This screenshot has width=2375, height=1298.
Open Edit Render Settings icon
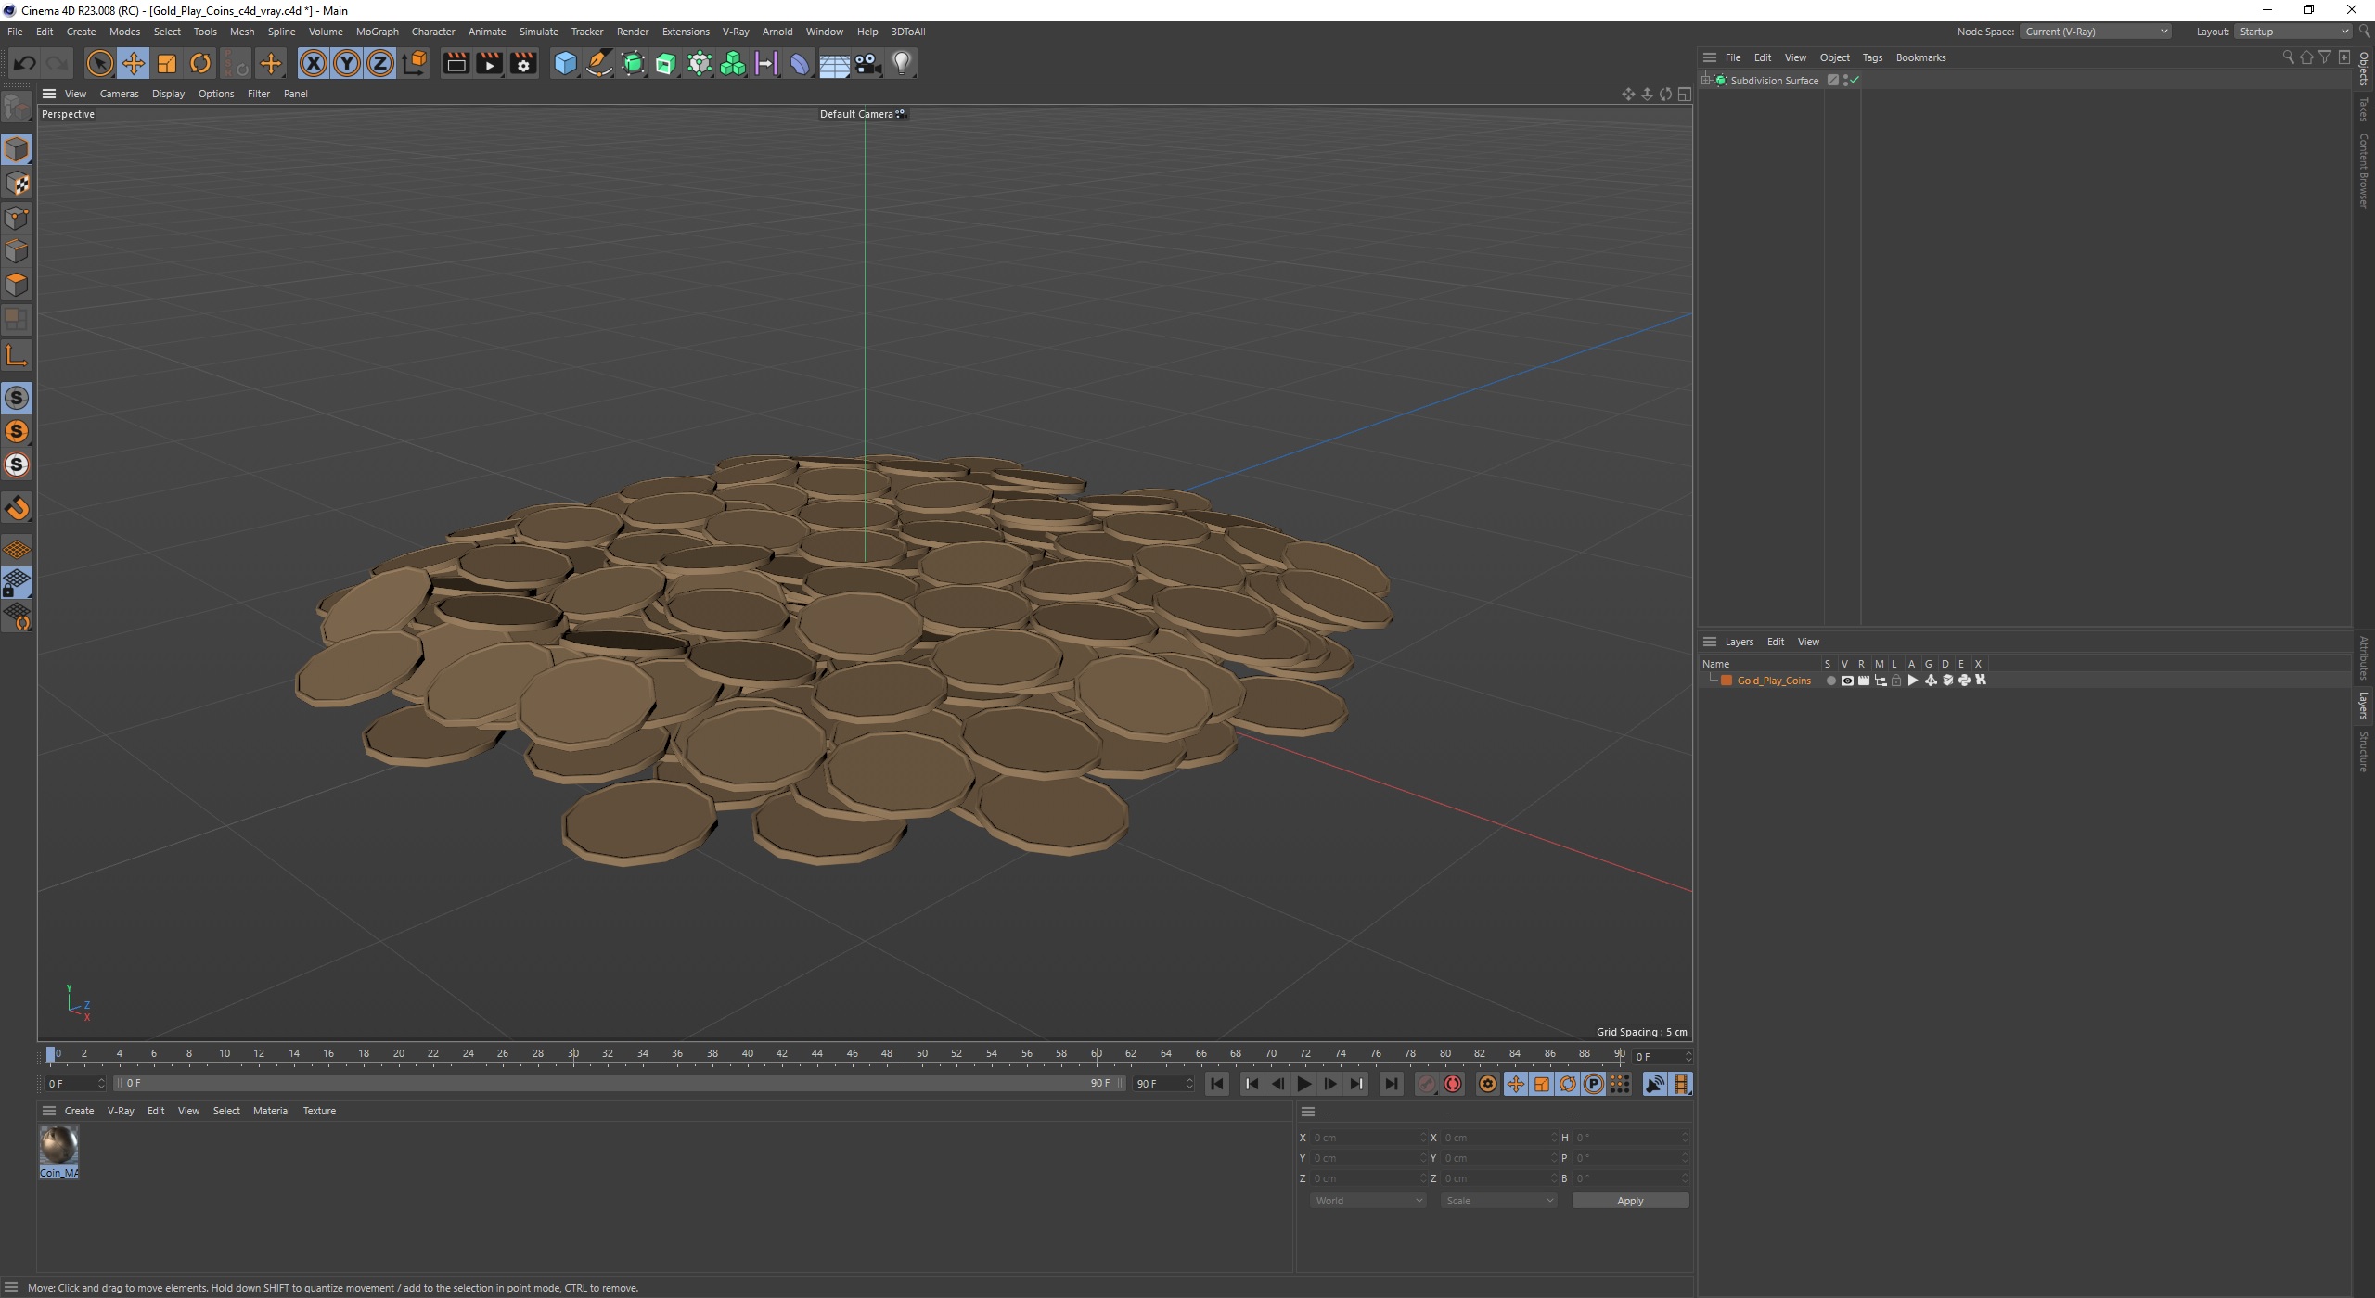523,63
